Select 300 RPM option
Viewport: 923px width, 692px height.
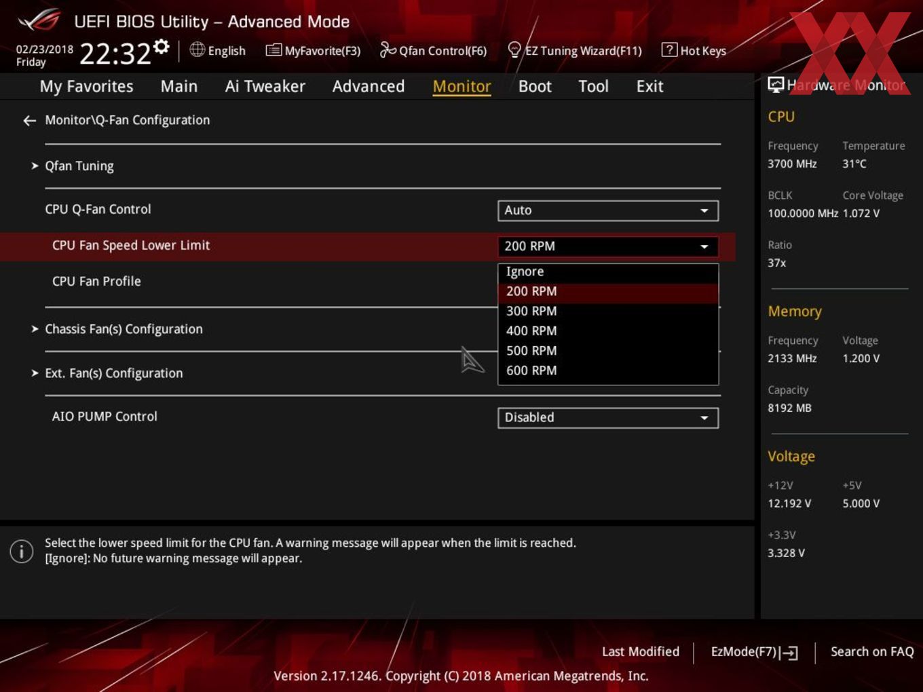tap(608, 311)
